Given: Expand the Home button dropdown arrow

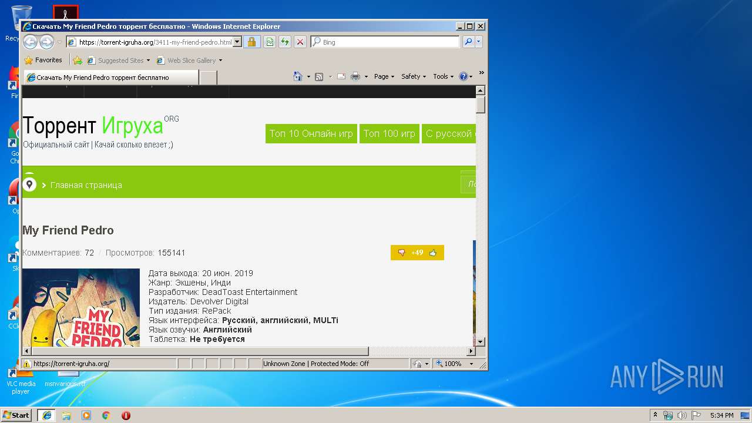Looking at the screenshot, I should tap(308, 76).
